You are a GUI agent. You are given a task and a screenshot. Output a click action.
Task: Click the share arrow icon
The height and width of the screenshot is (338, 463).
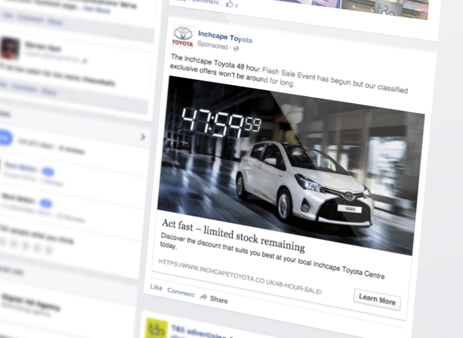[x=204, y=297]
